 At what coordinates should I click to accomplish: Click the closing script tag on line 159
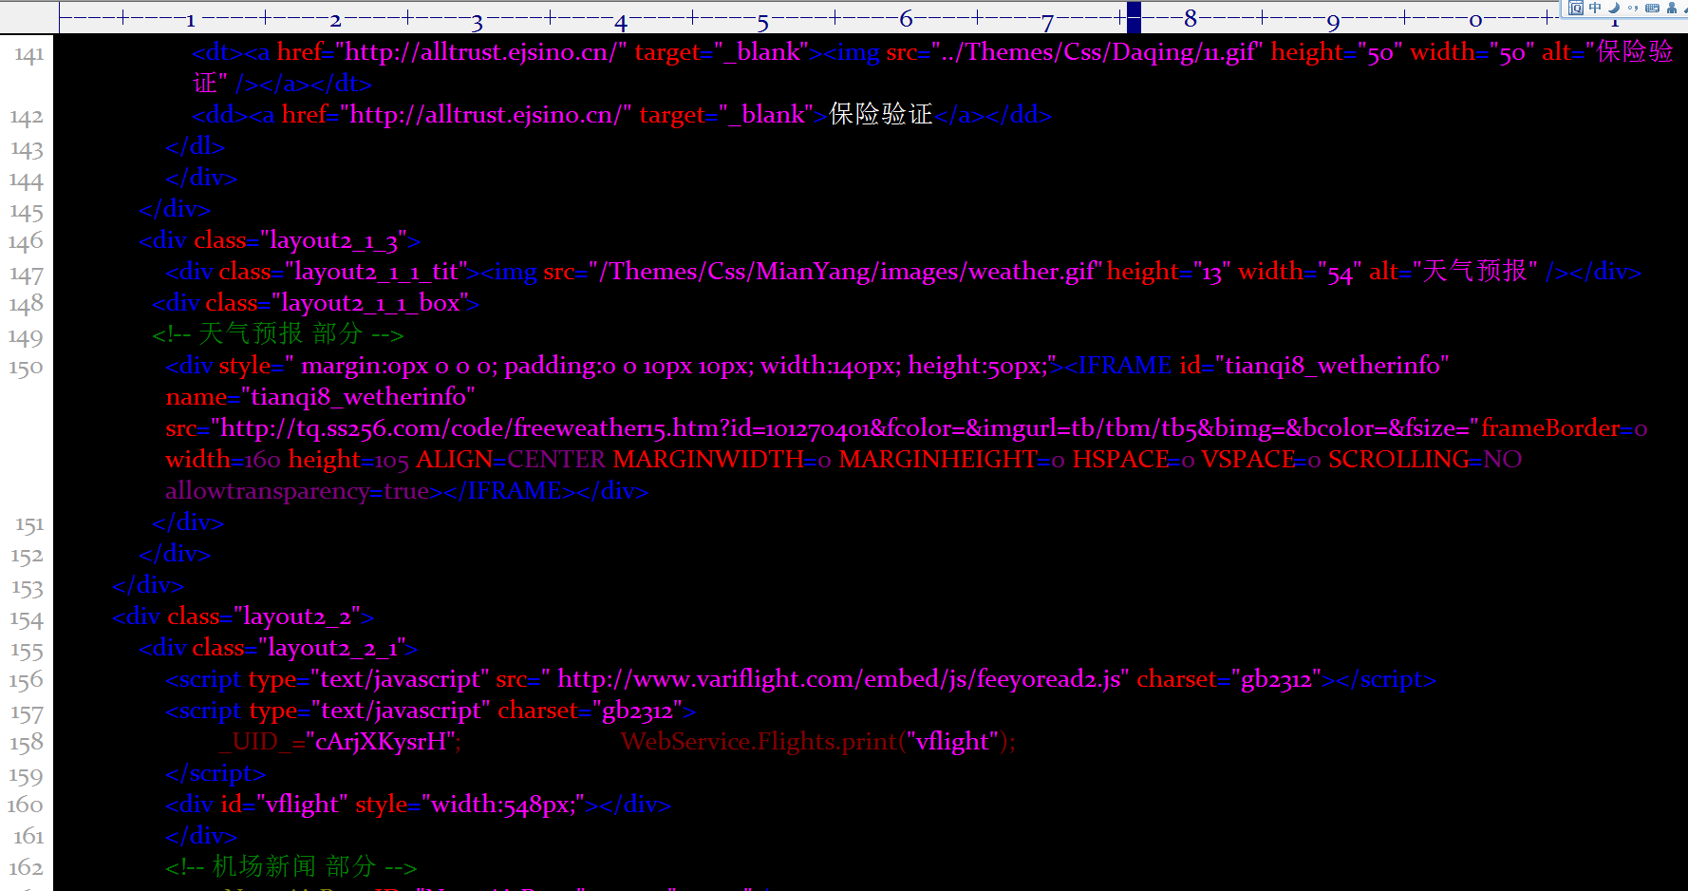pos(216,773)
